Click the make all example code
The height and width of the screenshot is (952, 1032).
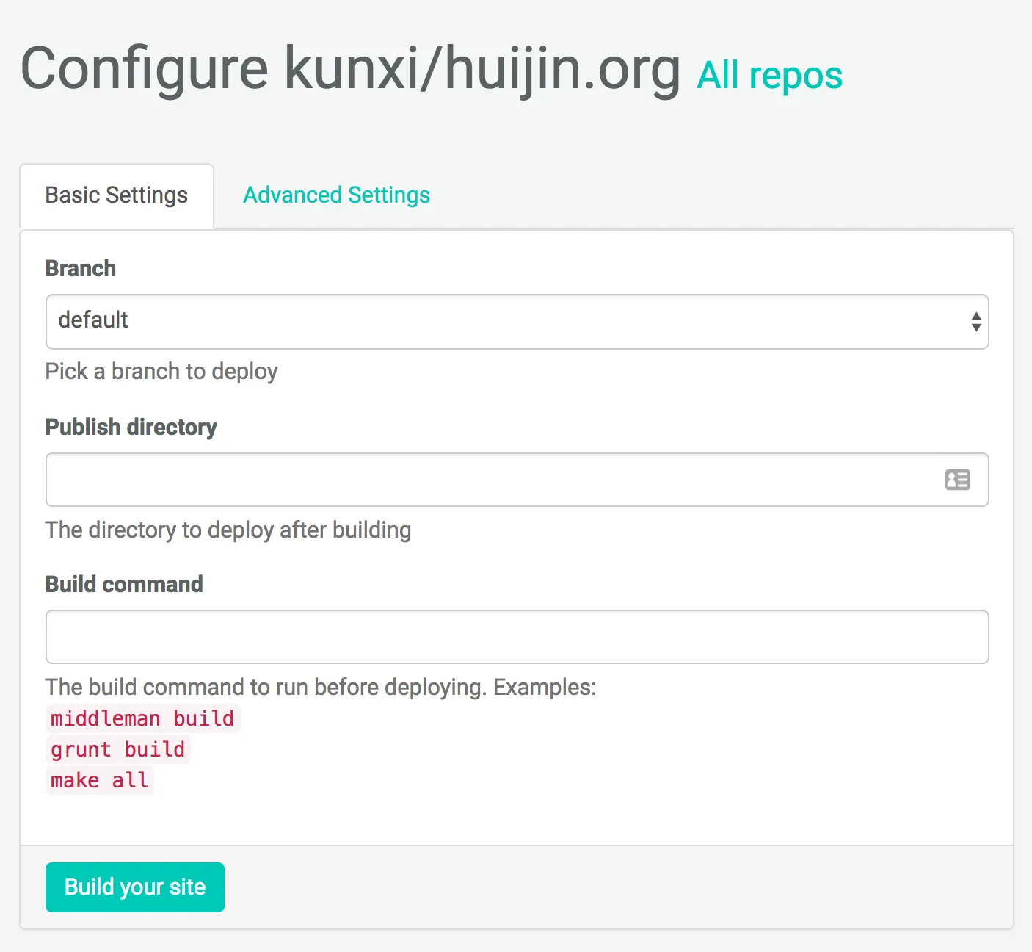[99, 780]
